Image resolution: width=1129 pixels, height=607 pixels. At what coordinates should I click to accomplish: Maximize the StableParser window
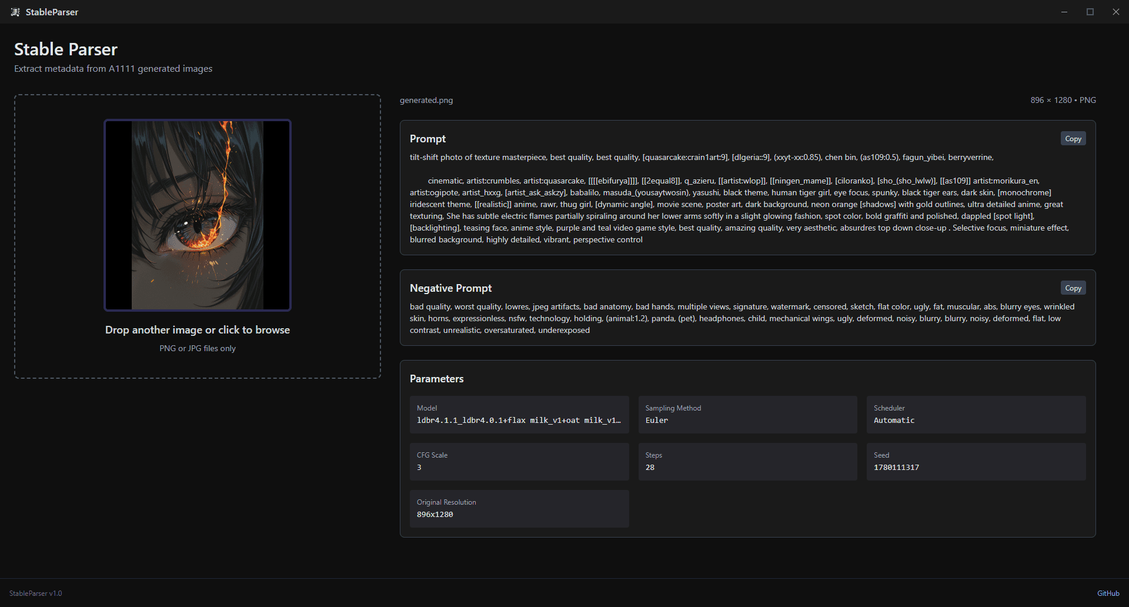click(x=1090, y=12)
